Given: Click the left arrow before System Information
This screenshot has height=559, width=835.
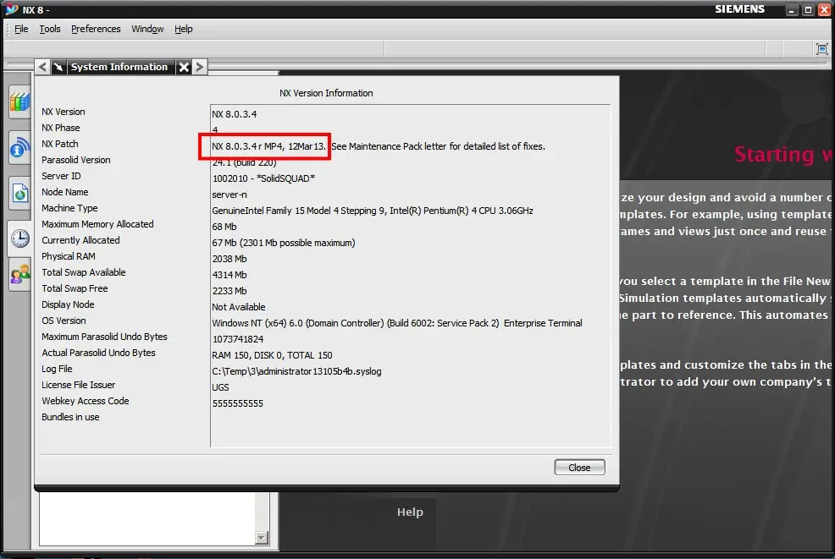Looking at the screenshot, I should 42,67.
